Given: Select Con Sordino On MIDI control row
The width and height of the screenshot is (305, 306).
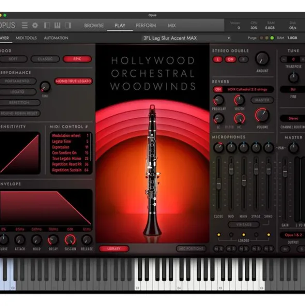Looking at the screenshot, I should [x=70, y=153].
